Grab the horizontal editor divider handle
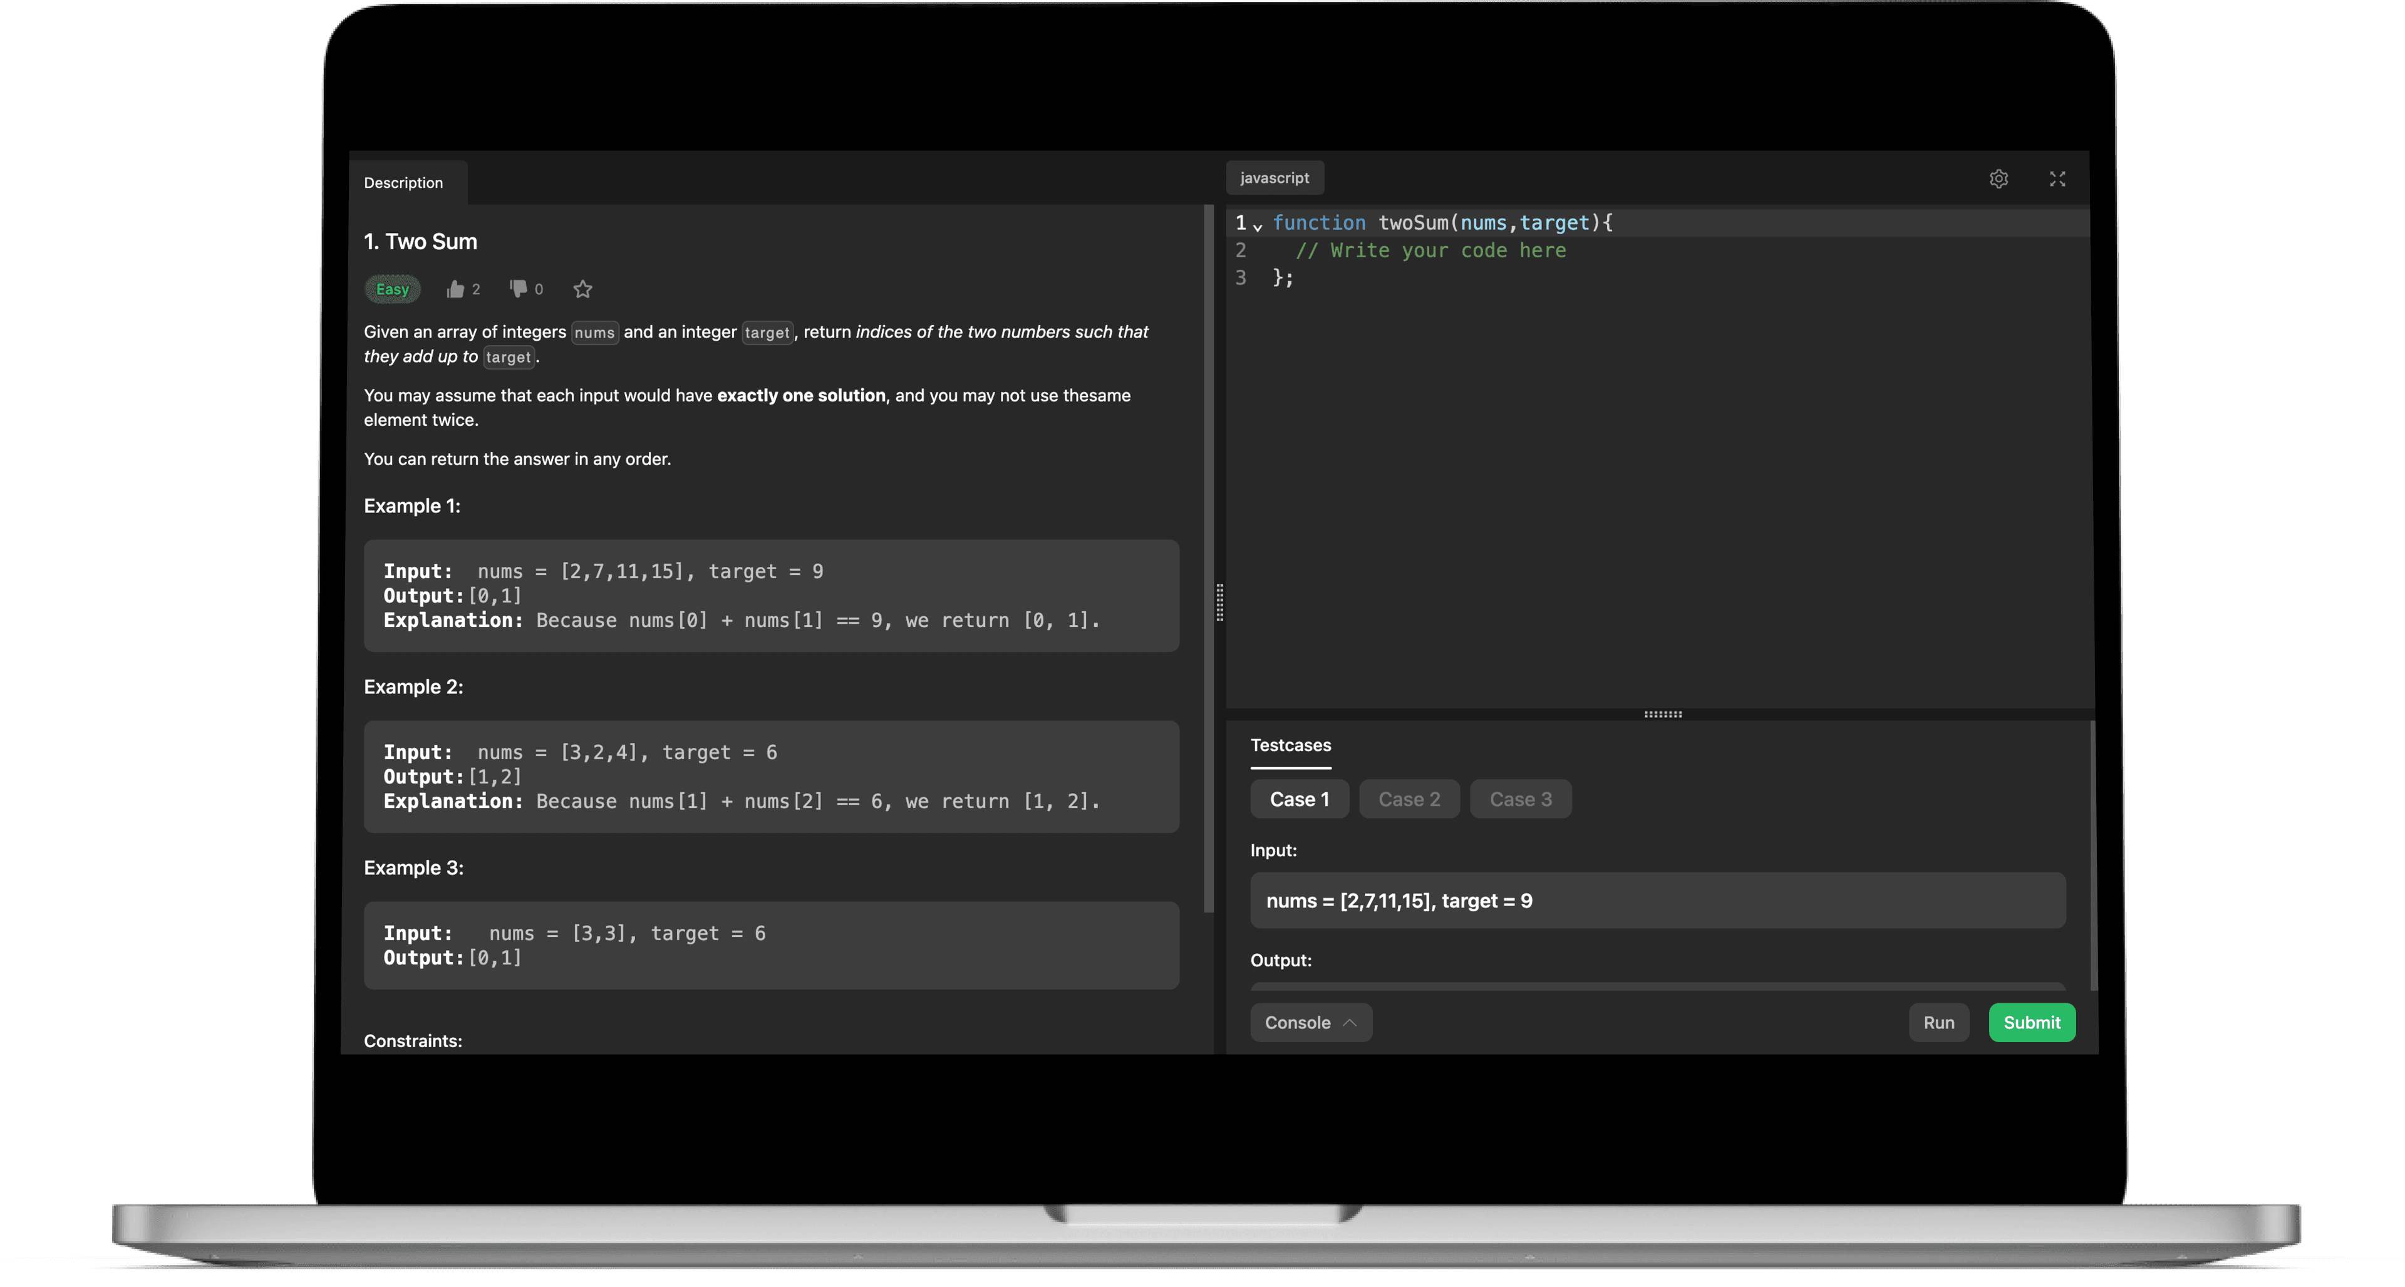This screenshot has height=1287, width=2405. 1662,715
